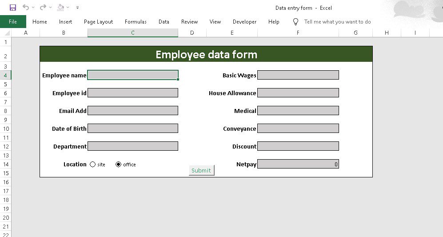Select column B header
This screenshot has height=237, width=443.
tap(64, 33)
